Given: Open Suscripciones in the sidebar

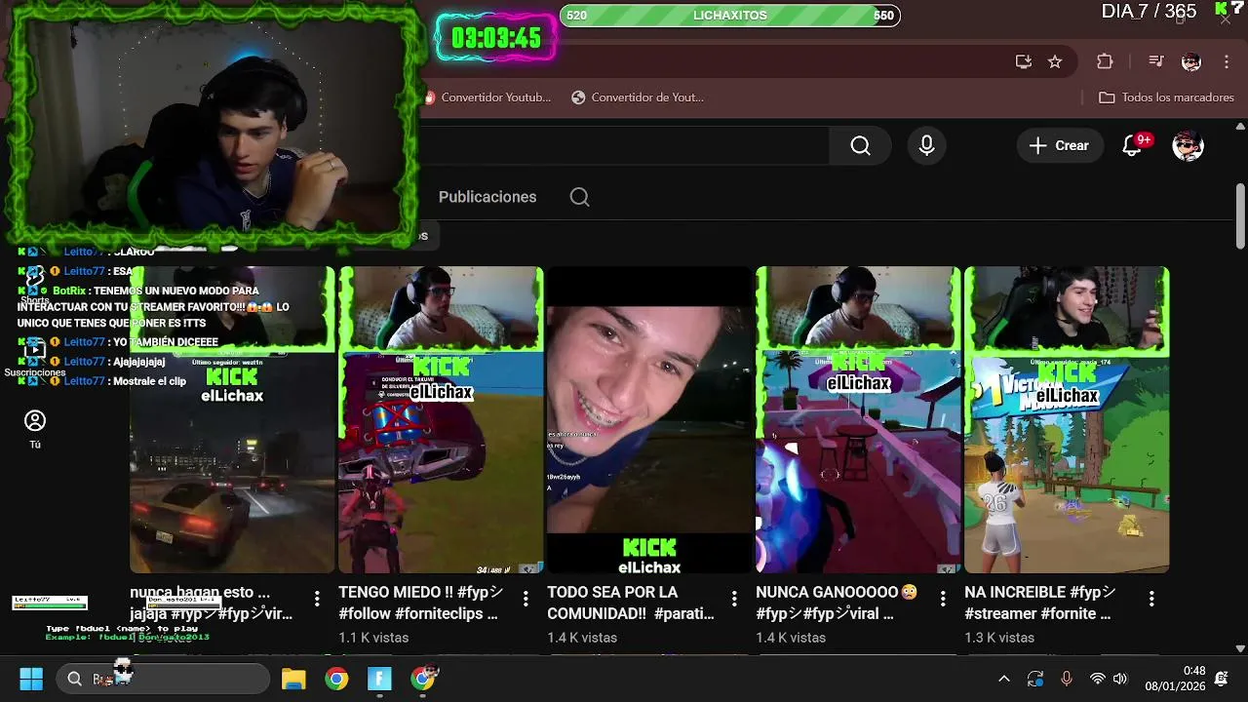Looking at the screenshot, I should click(35, 357).
